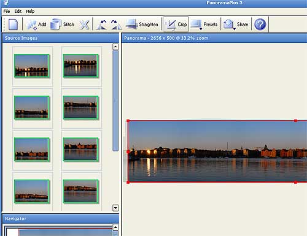Rotate panorama clockwise
The width and height of the screenshot is (307, 236).
[x=116, y=25]
